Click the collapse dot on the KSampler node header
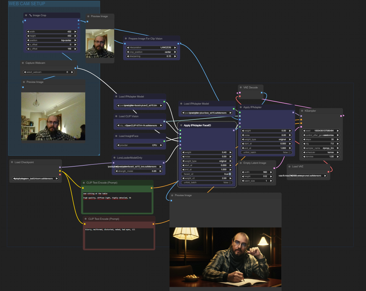 click(x=302, y=111)
